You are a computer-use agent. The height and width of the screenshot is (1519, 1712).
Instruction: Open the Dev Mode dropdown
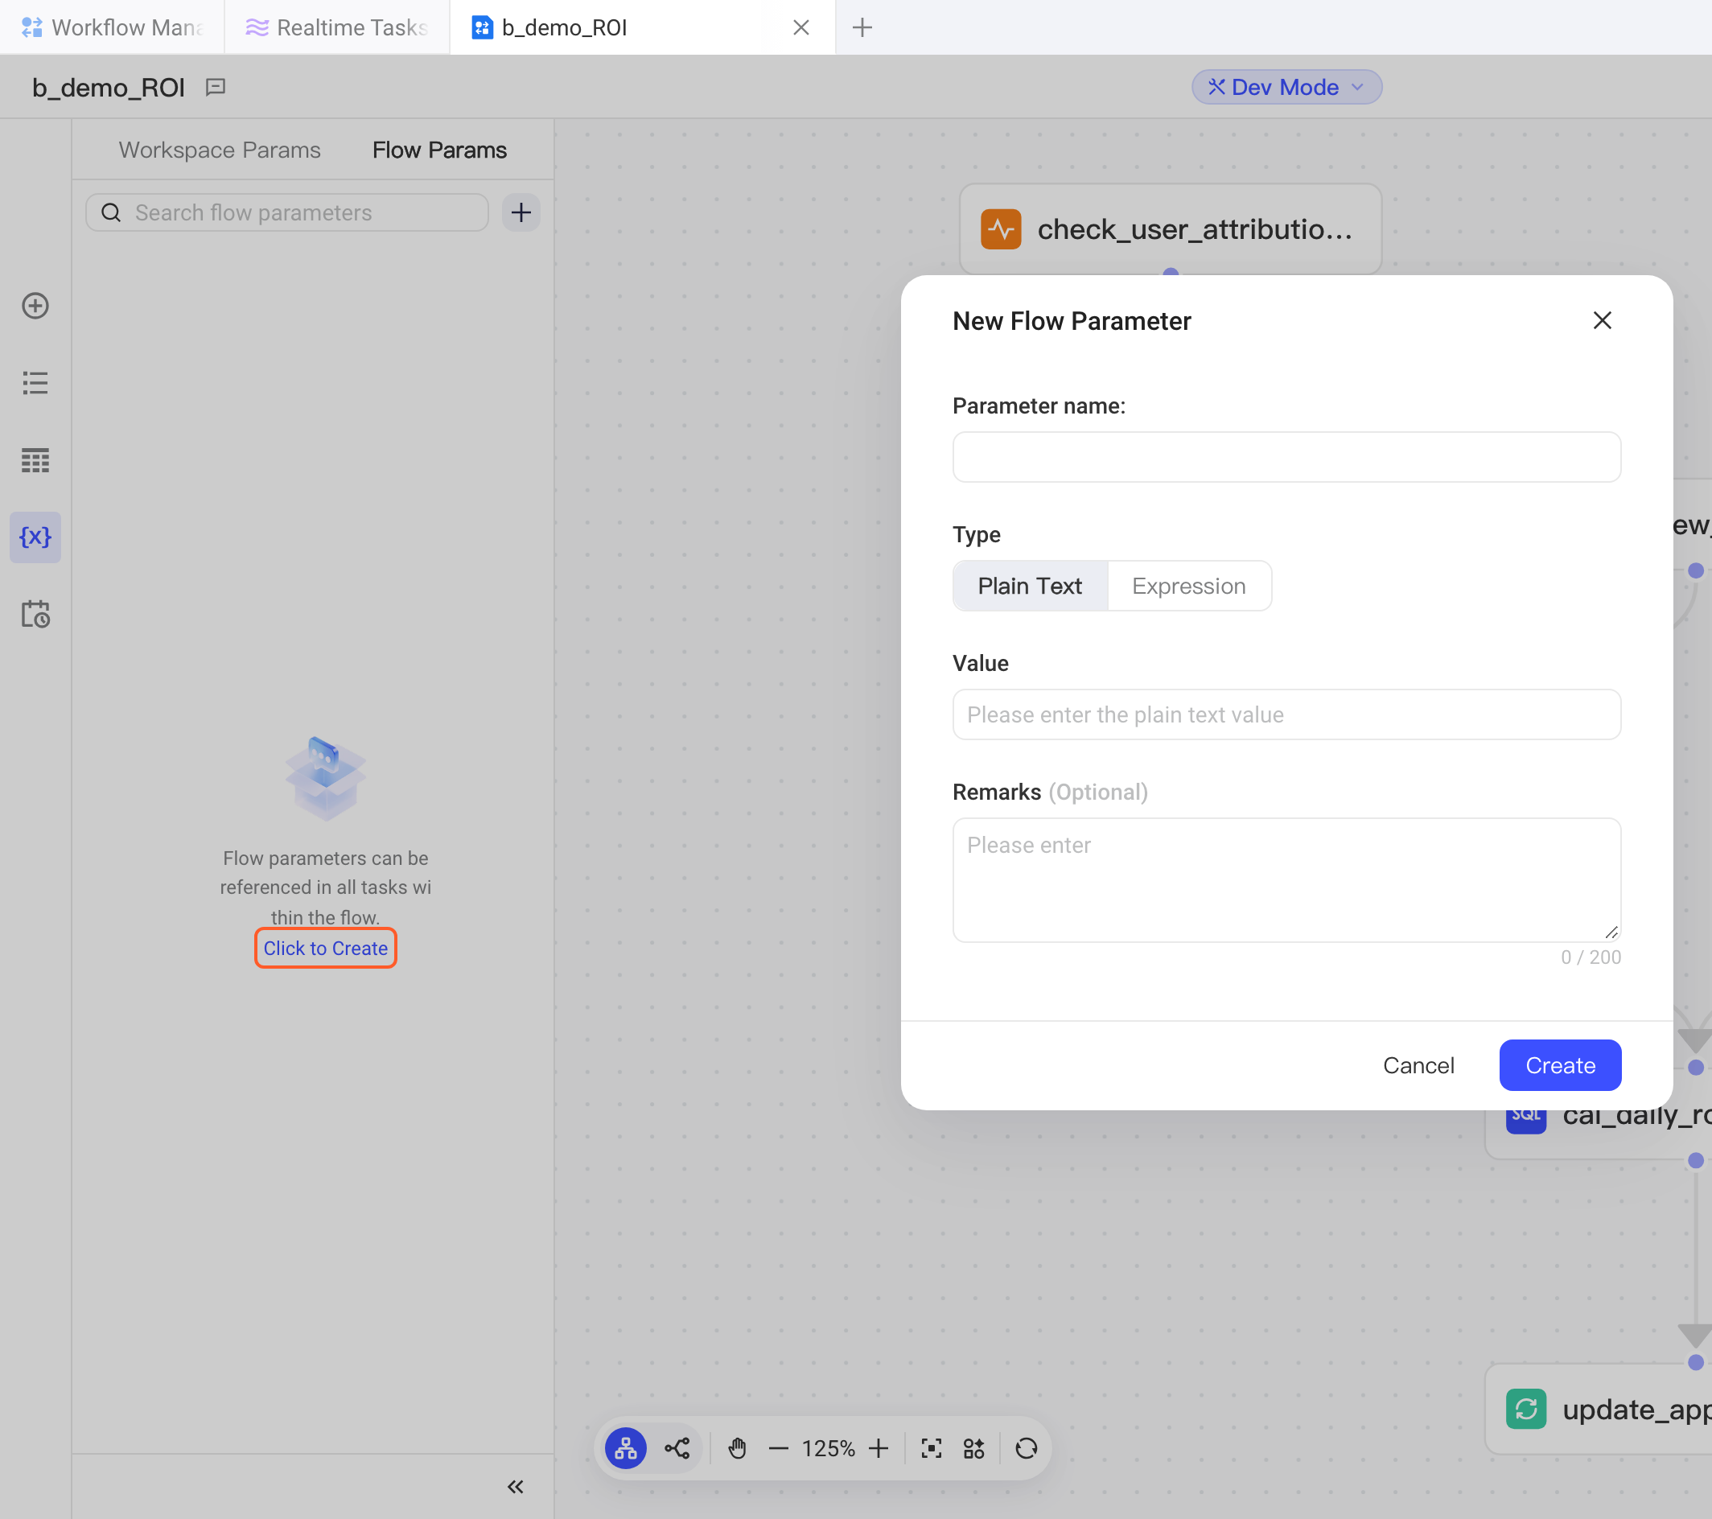[1286, 87]
